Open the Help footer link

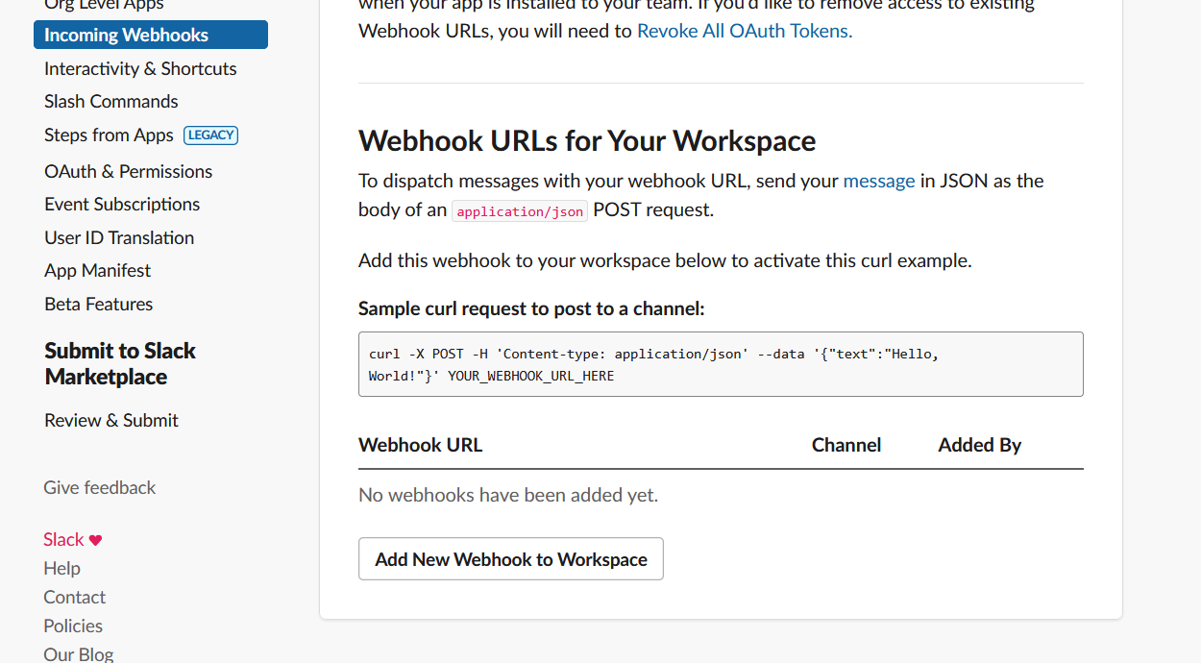(x=61, y=569)
